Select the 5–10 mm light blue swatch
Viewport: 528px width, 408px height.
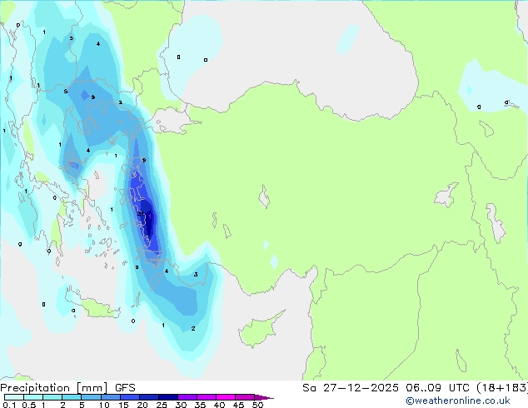(91, 397)
